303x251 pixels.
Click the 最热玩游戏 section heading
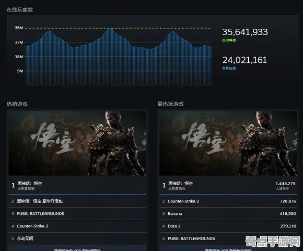click(x=170, y=104)
